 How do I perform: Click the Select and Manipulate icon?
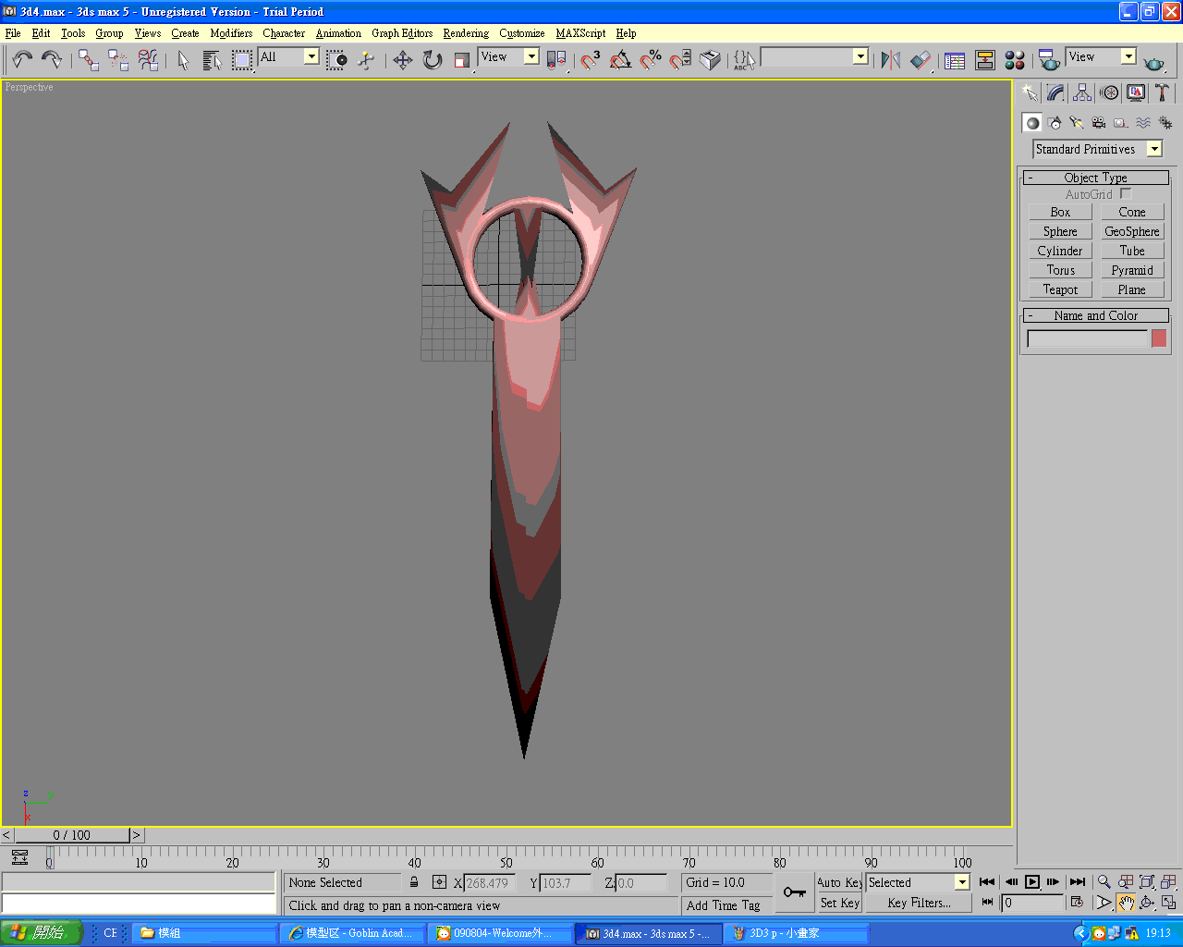click(366, 60)
